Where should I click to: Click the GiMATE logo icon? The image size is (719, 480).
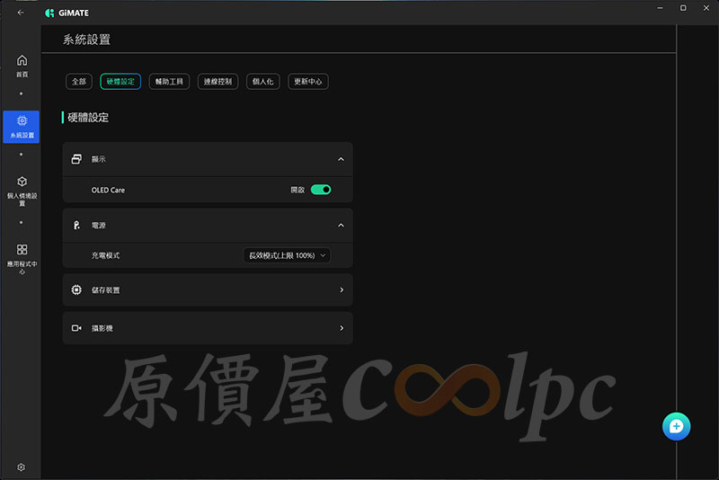tap(49, 13)
